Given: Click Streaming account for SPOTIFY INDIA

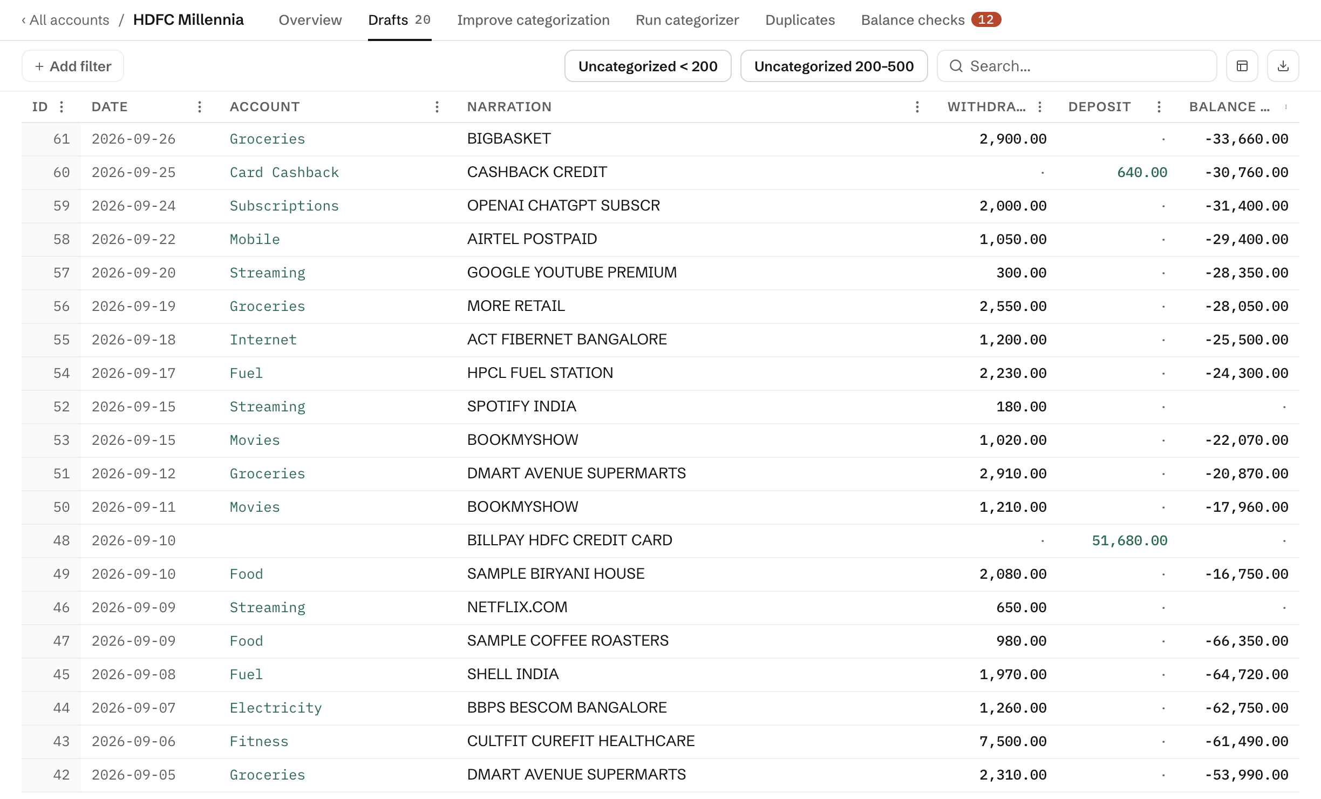Looking at the screenshot, I should (267, 407).
